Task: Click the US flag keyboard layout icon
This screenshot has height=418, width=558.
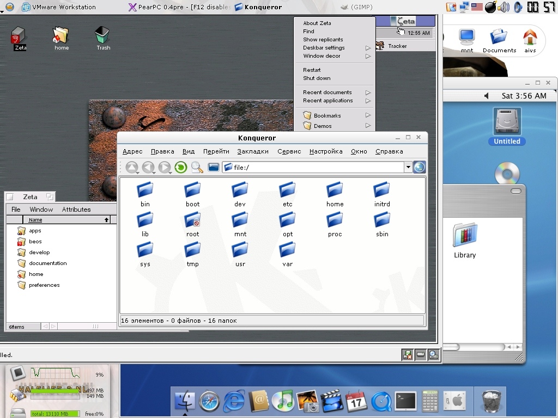Action: click(x=476, y=7)
